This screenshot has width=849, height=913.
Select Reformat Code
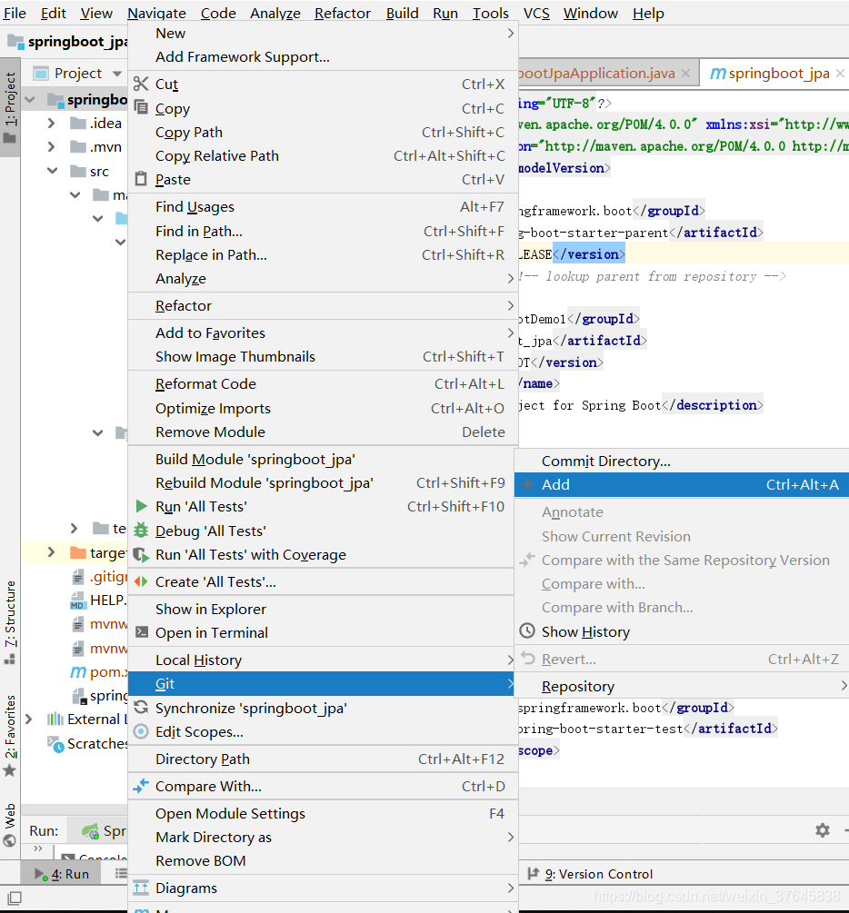323,383
